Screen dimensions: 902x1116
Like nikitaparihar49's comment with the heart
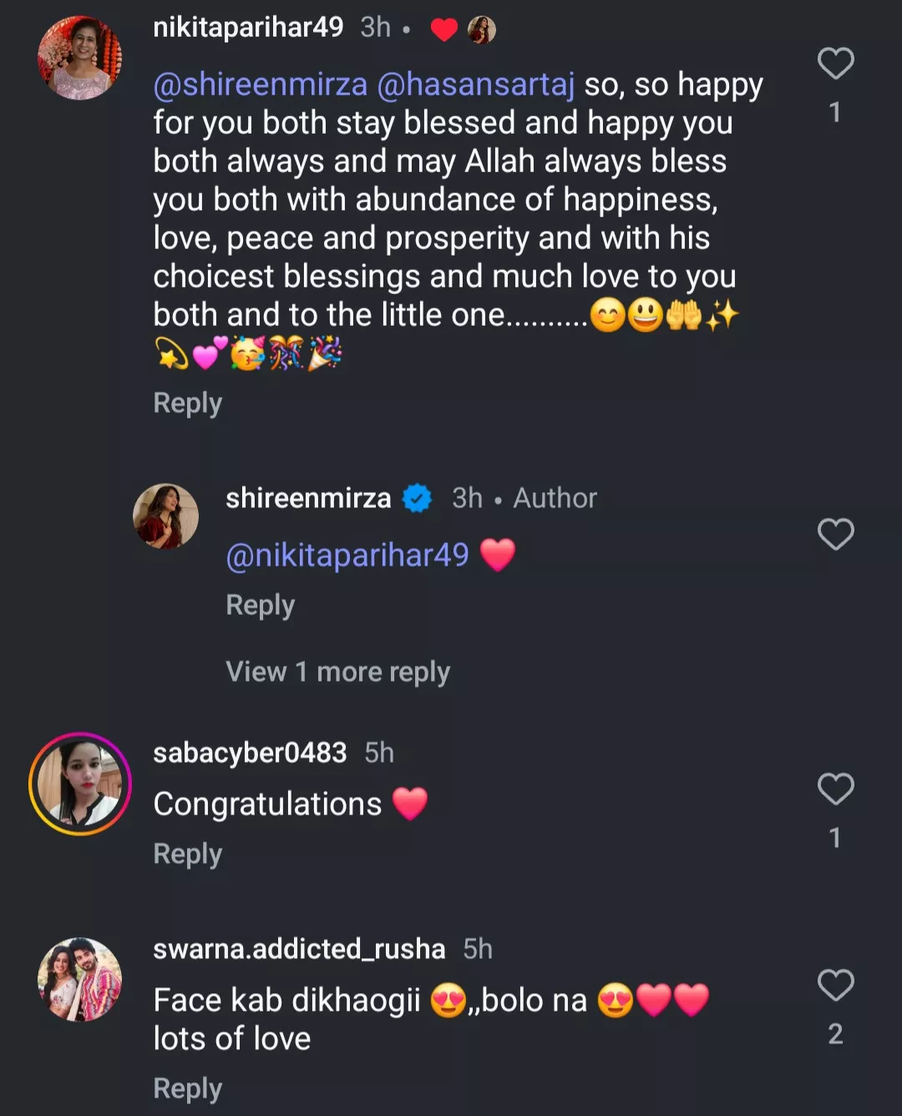point(835,63)
